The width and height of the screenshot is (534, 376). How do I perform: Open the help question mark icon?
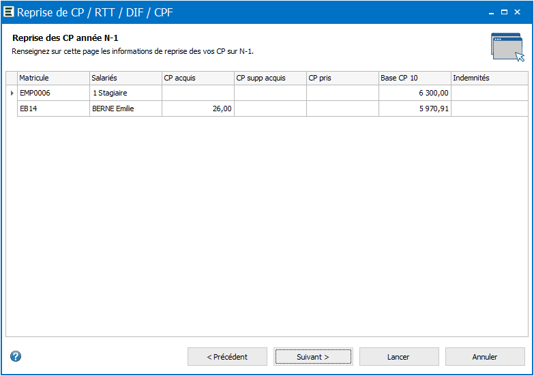16,356
